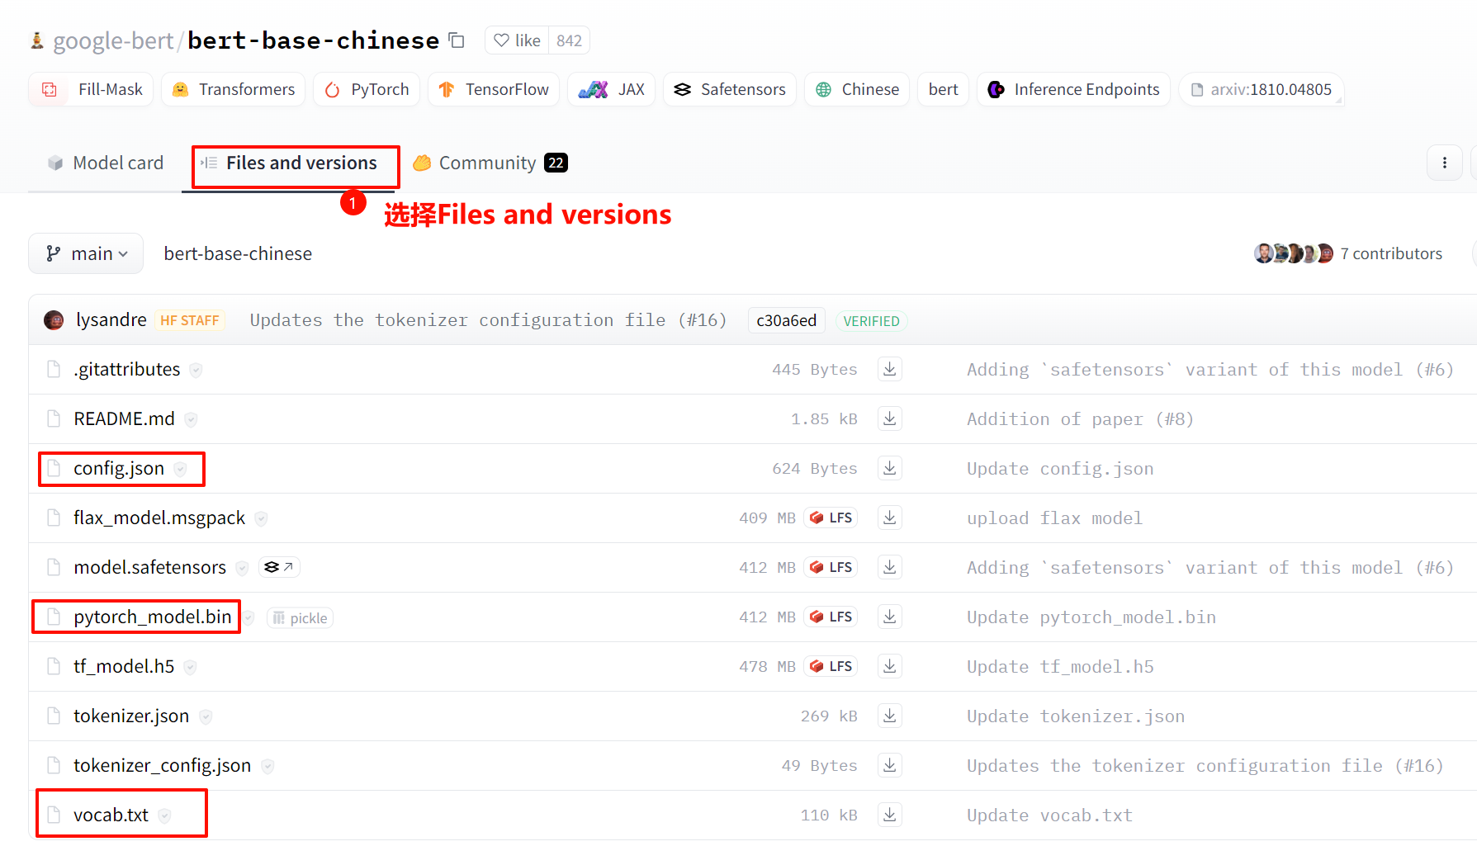The width and height of the screenshot is (1477, 865).
Task: Open the Transformers library tag
Action: [234, 89]
